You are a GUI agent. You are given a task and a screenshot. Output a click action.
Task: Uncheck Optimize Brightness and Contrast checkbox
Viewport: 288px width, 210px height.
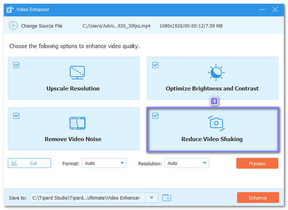[x=155, y=65]
